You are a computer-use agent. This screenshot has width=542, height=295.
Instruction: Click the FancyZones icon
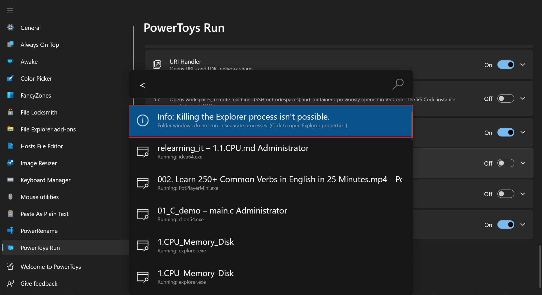[x=10, y=95]
